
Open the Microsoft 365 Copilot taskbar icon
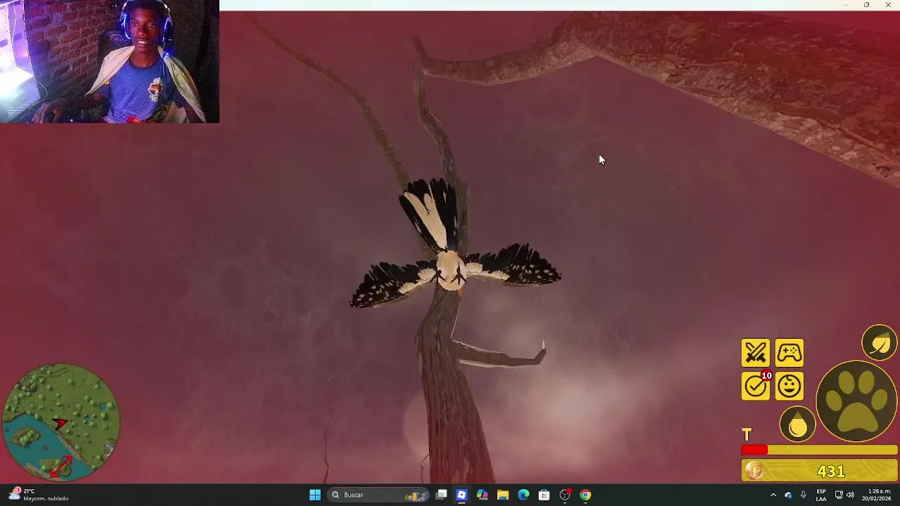point(482,495)
